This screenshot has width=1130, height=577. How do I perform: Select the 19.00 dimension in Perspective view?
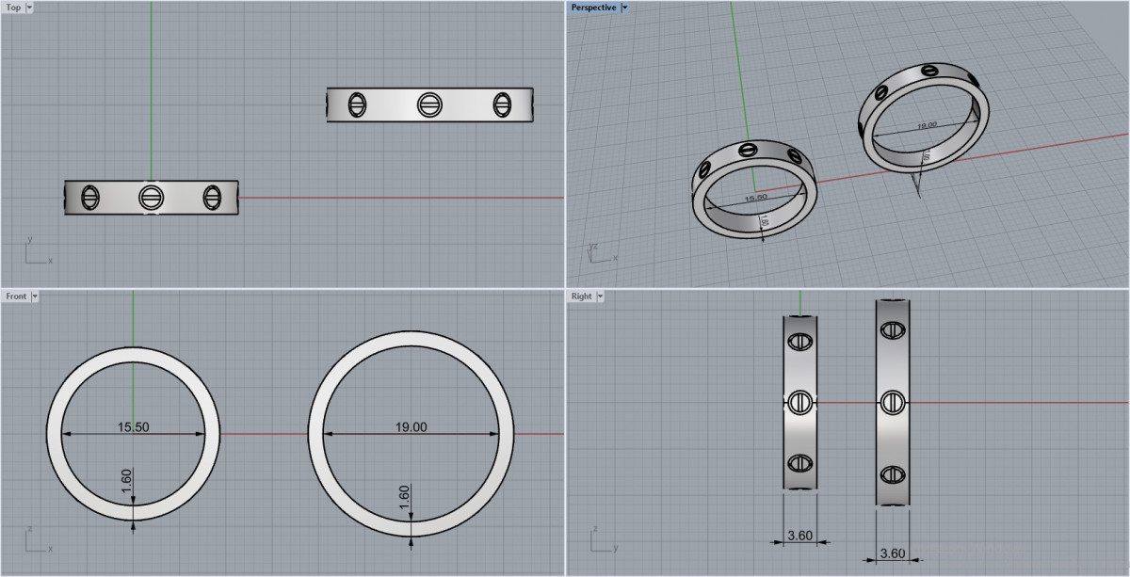point(927,125)
